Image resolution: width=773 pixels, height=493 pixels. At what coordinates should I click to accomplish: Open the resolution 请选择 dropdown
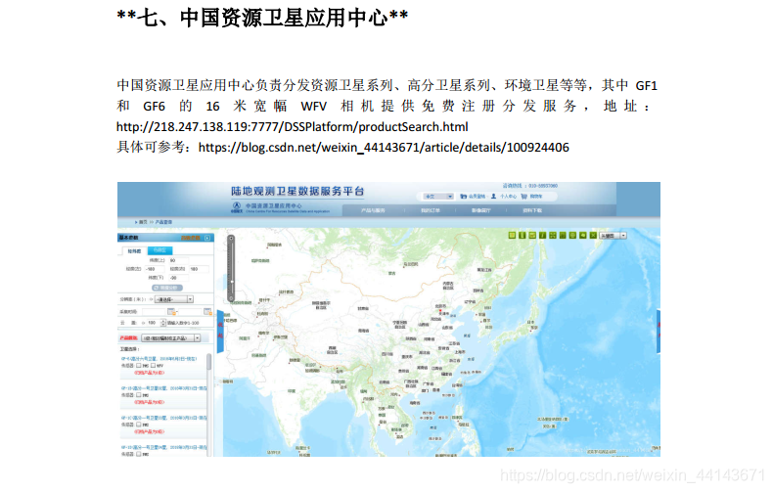[x=173, y=299]
